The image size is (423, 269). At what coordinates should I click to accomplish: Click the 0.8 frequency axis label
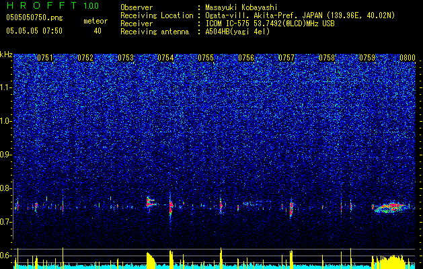6,188
